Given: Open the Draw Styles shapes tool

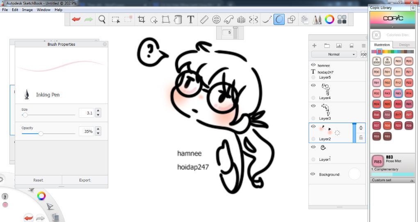Looking at the screenshot, I should click(x=291, y=19).
